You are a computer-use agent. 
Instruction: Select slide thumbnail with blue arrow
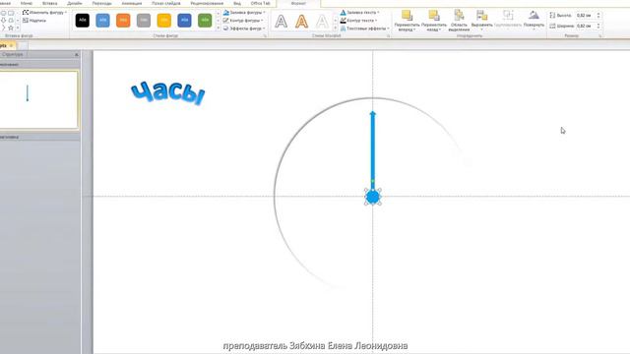[39, 99]
